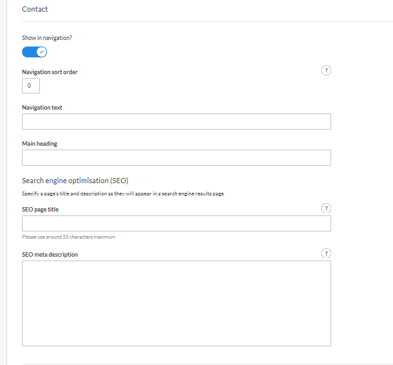This screenshot has height=365, width=393.
Task: Open help for Navigation sort order
Action: tap(326, 71)
